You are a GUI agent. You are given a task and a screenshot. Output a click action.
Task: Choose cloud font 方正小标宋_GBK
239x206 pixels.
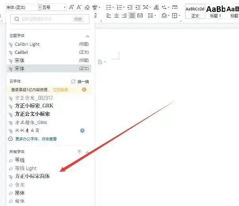coord(49,106)
